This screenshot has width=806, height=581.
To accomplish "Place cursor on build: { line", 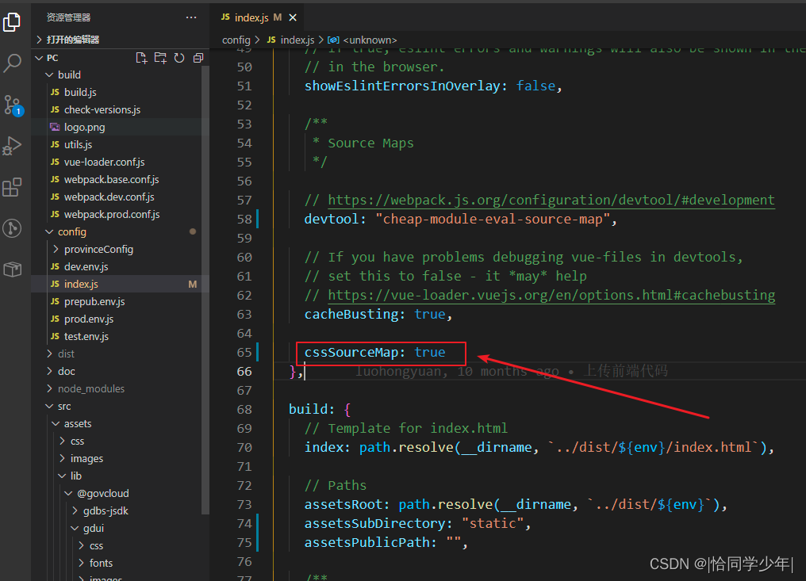I will point(320,410).
